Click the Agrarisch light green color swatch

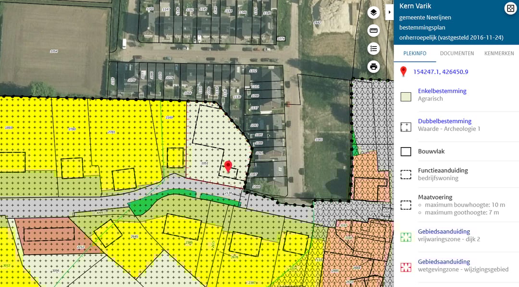(406, 96)
